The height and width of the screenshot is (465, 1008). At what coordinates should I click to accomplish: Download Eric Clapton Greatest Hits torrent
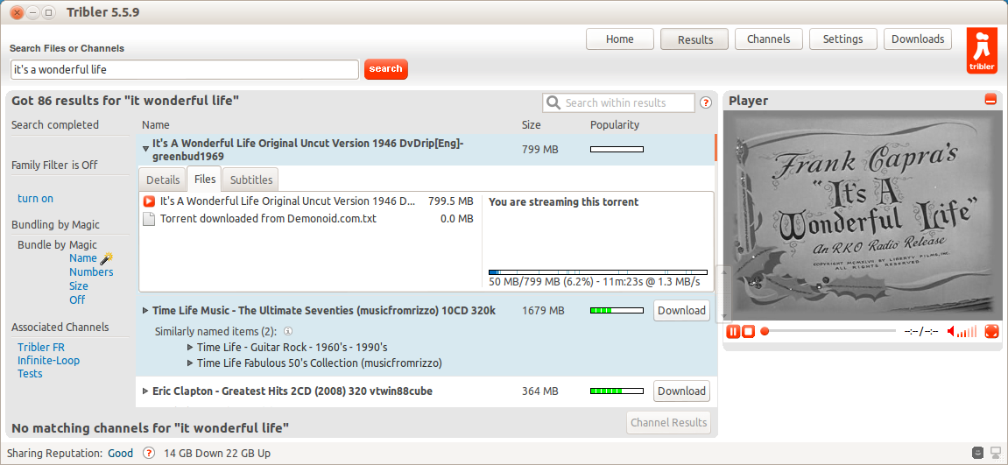[x=682, y=391]
